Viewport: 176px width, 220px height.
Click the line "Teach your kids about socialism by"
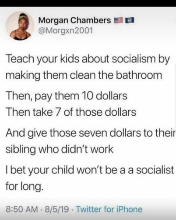point(88,60)
